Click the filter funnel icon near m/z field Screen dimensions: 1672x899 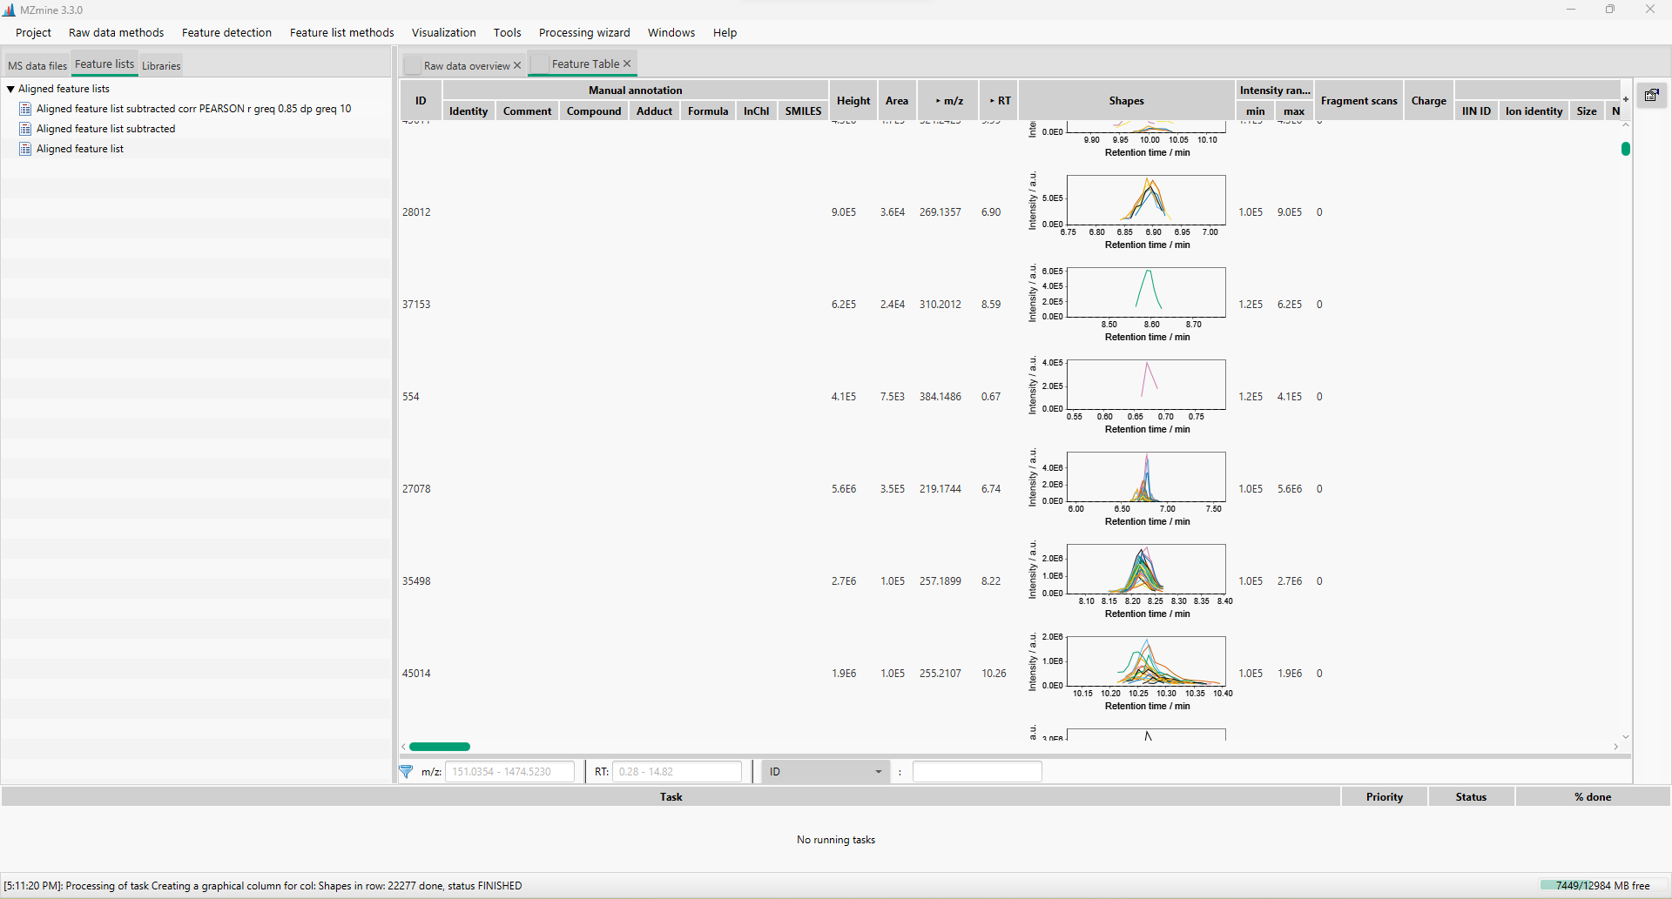[x=407, y=771]
